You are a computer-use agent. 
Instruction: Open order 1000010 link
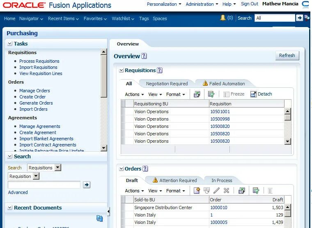click(x=219, y=207)
